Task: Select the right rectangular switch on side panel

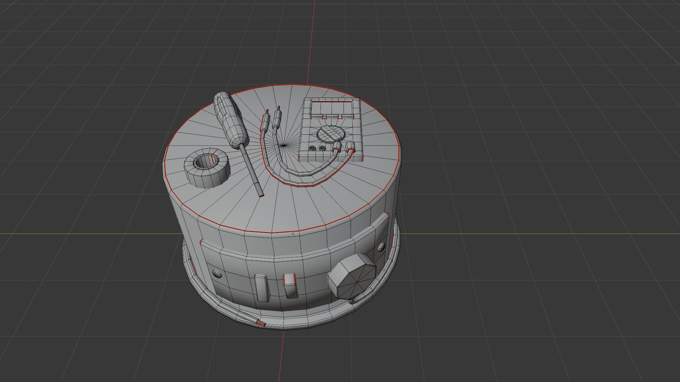Action: (290, 285)
